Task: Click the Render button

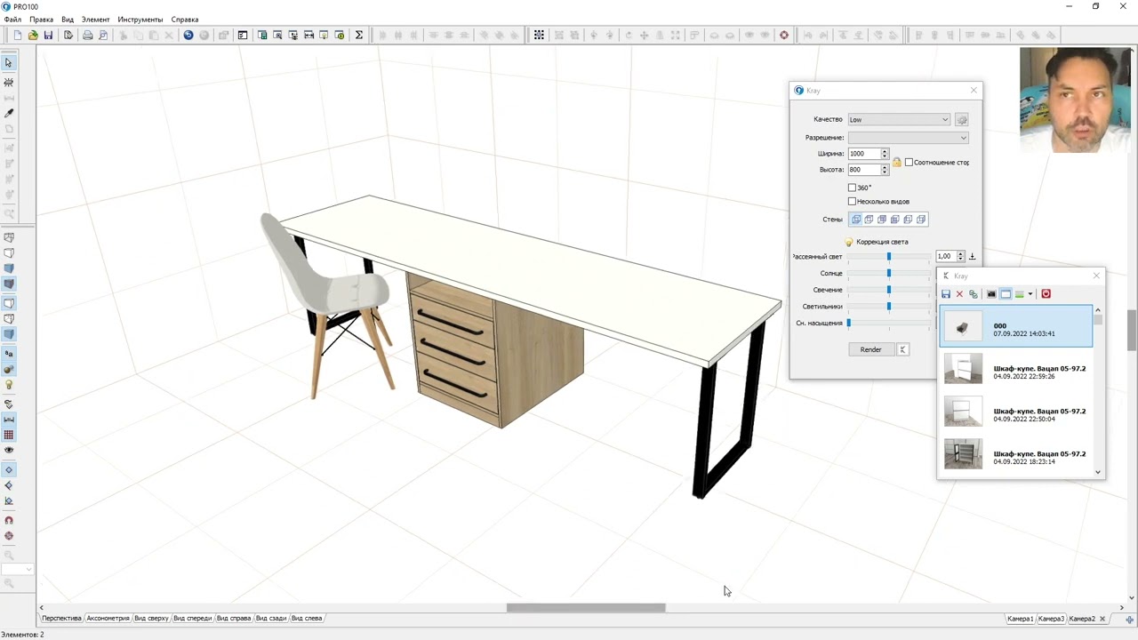Action: [x=870, y=349]
